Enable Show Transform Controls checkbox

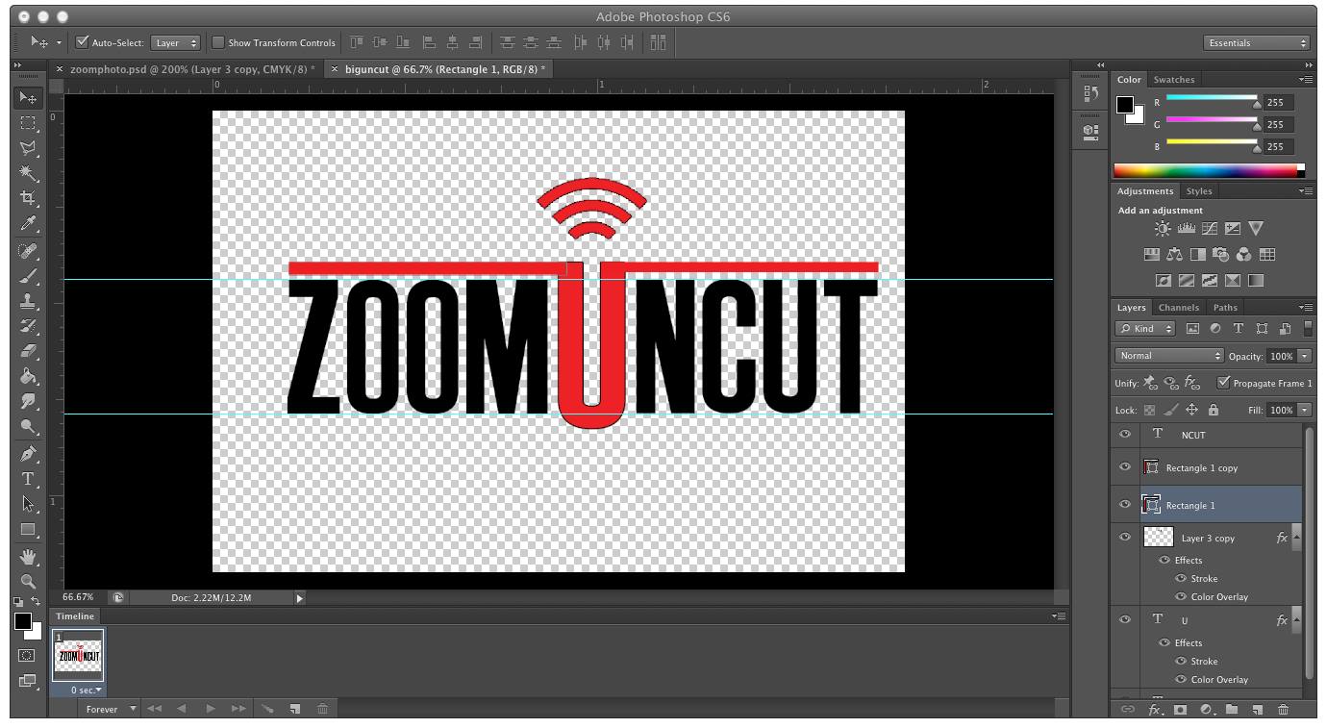pos(218,42)
